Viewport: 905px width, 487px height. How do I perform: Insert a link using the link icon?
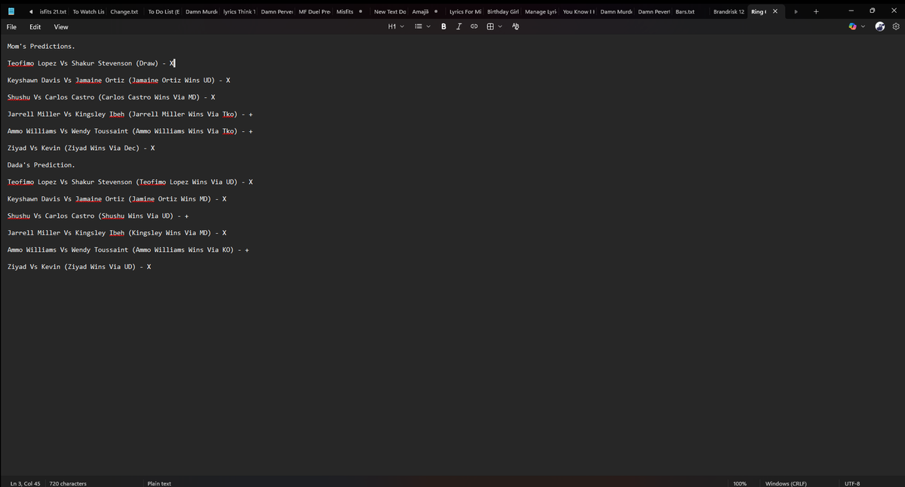pyautogui.click(x=474, y=26)
